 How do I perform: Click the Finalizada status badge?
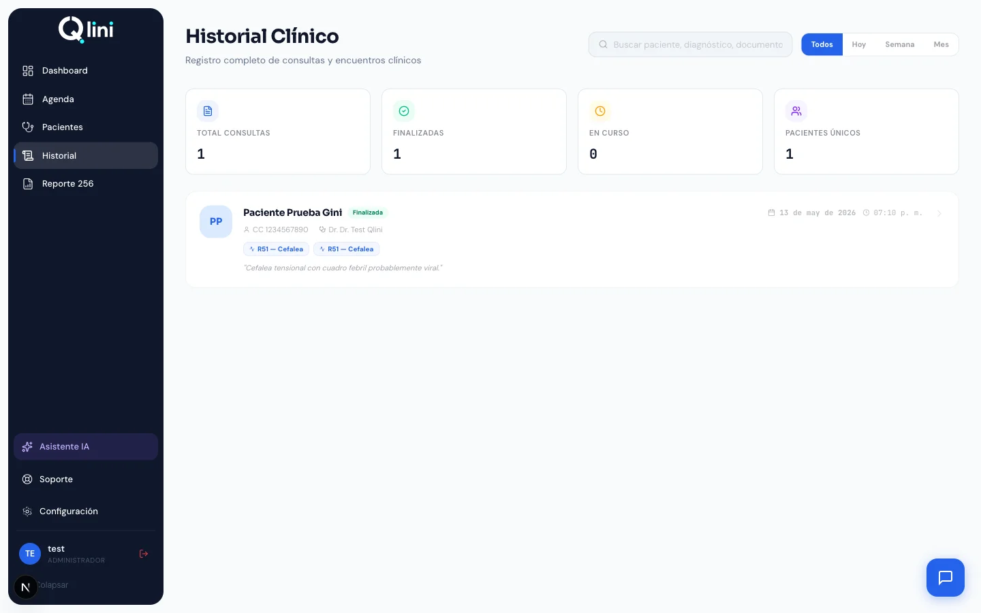(368, 213)
